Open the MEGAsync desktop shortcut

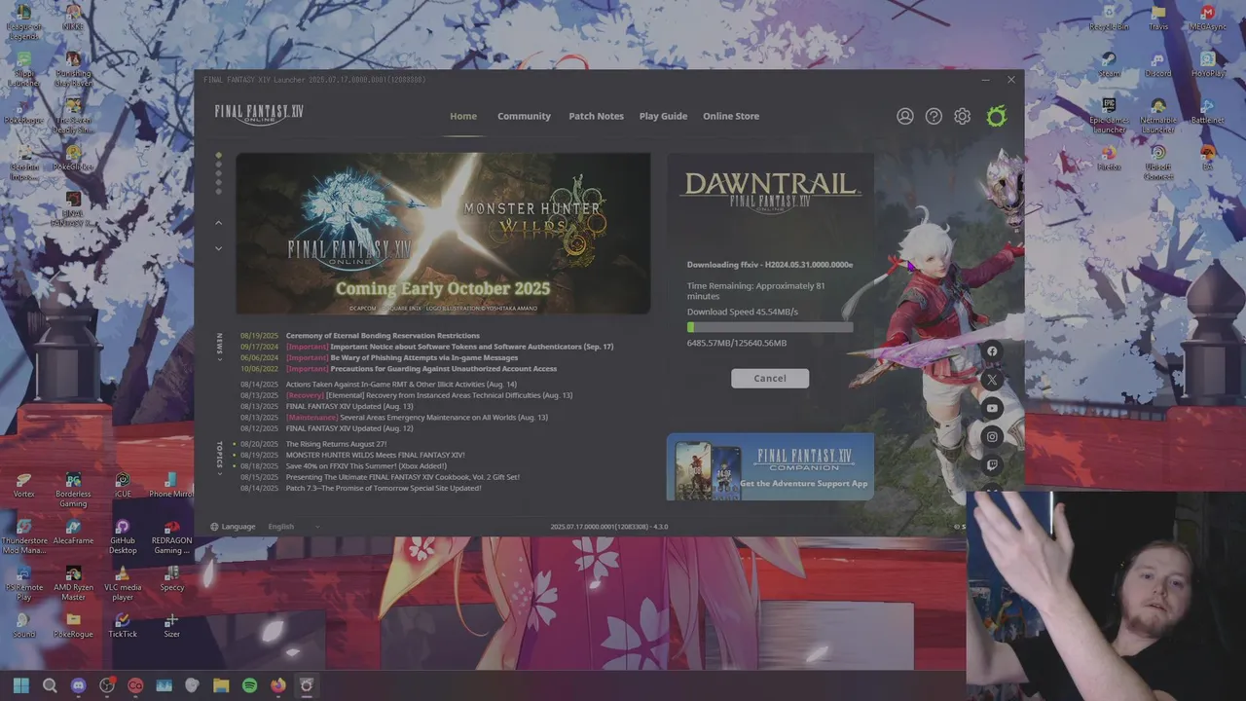point(1208,18)
